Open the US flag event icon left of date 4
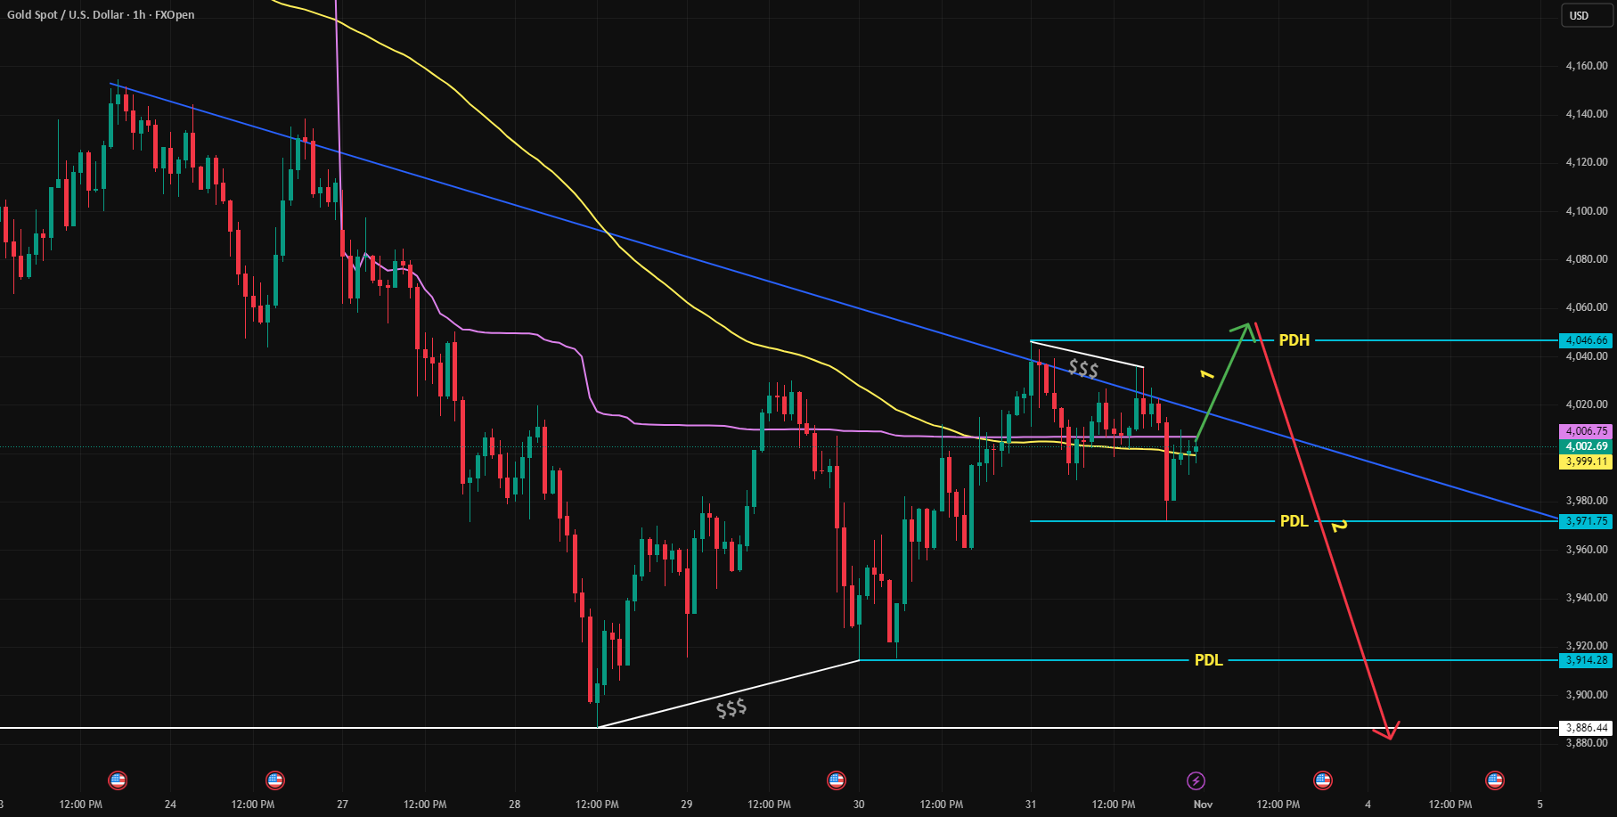This screenshot has width=1617, height=817. pyautogui.click(x=1323, y=780)
